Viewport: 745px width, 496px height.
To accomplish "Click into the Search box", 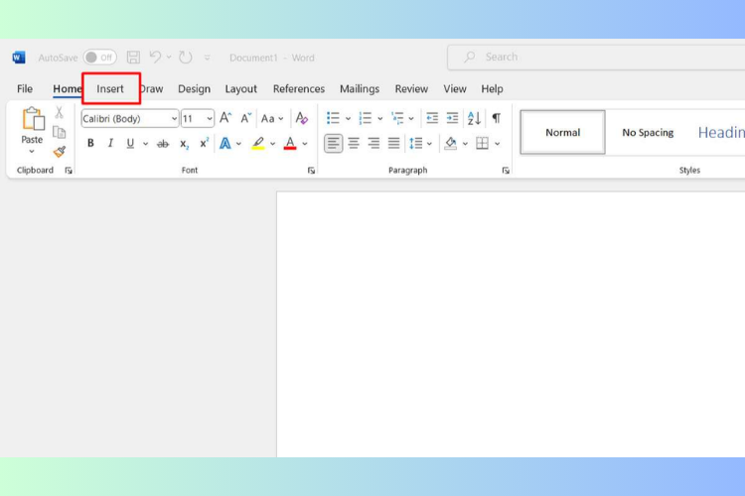I will pos(596,57).
